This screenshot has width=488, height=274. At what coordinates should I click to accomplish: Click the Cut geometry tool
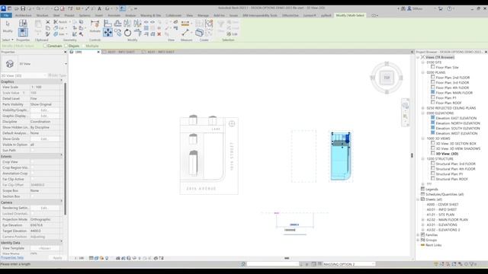click(x=59, y=28)
